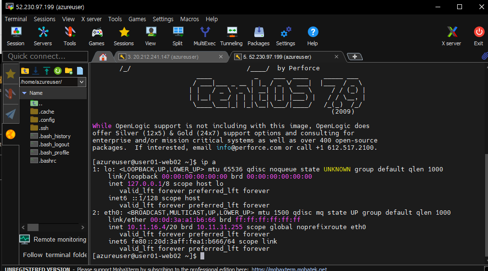
Task: Toggle Follow terminal folder option
Action: (x=55, y=255)
